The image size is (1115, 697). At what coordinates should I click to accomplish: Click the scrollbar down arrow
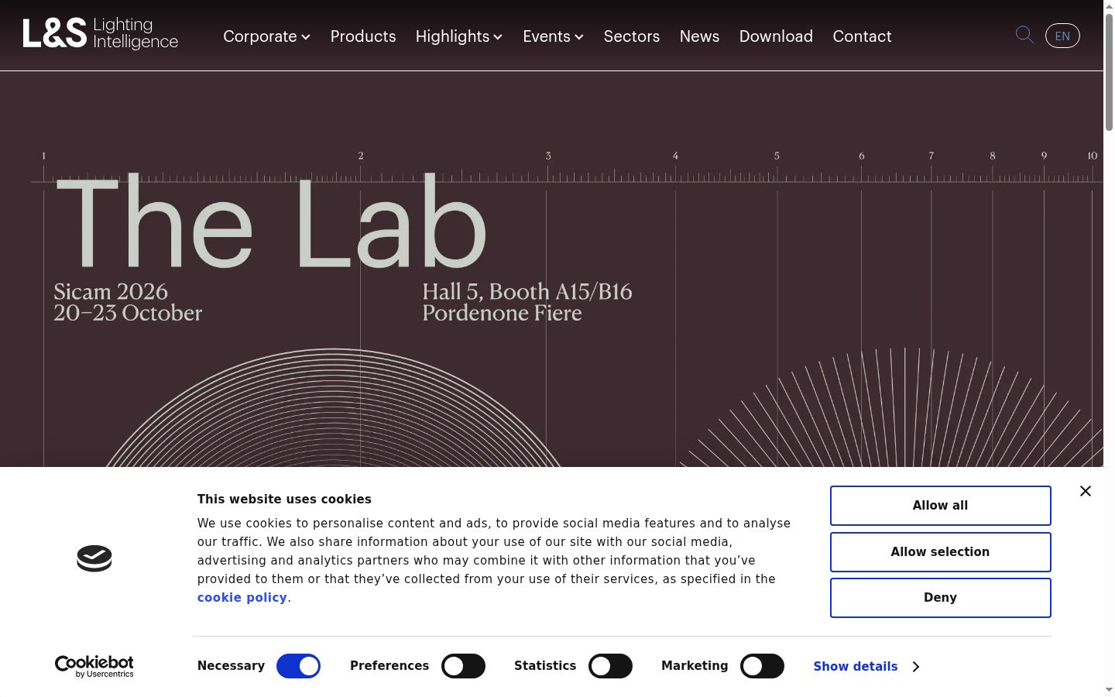(x=1109, y=689)
